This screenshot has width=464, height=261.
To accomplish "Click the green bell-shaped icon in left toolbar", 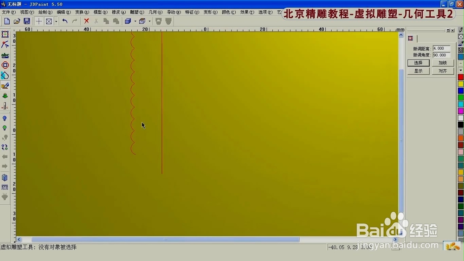I will click(5, 96).
